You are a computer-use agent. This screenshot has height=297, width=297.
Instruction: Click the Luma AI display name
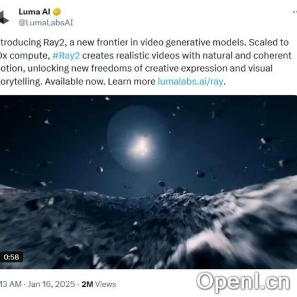(34, 12)
